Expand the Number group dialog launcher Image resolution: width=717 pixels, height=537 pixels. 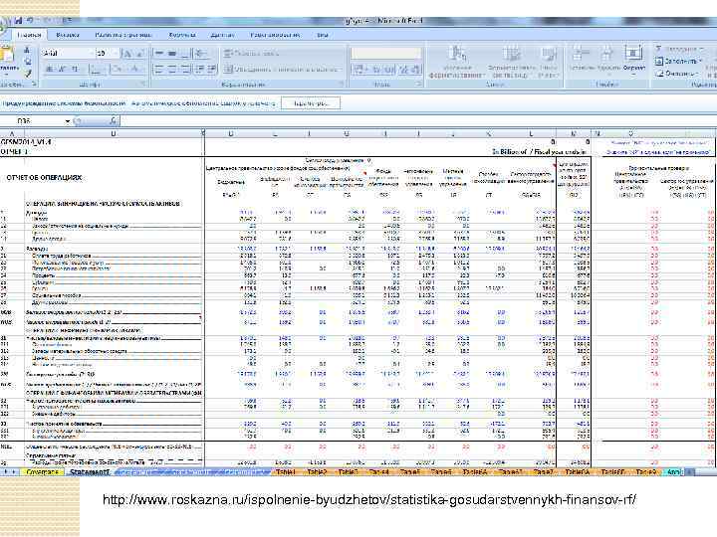pos(419,84)
